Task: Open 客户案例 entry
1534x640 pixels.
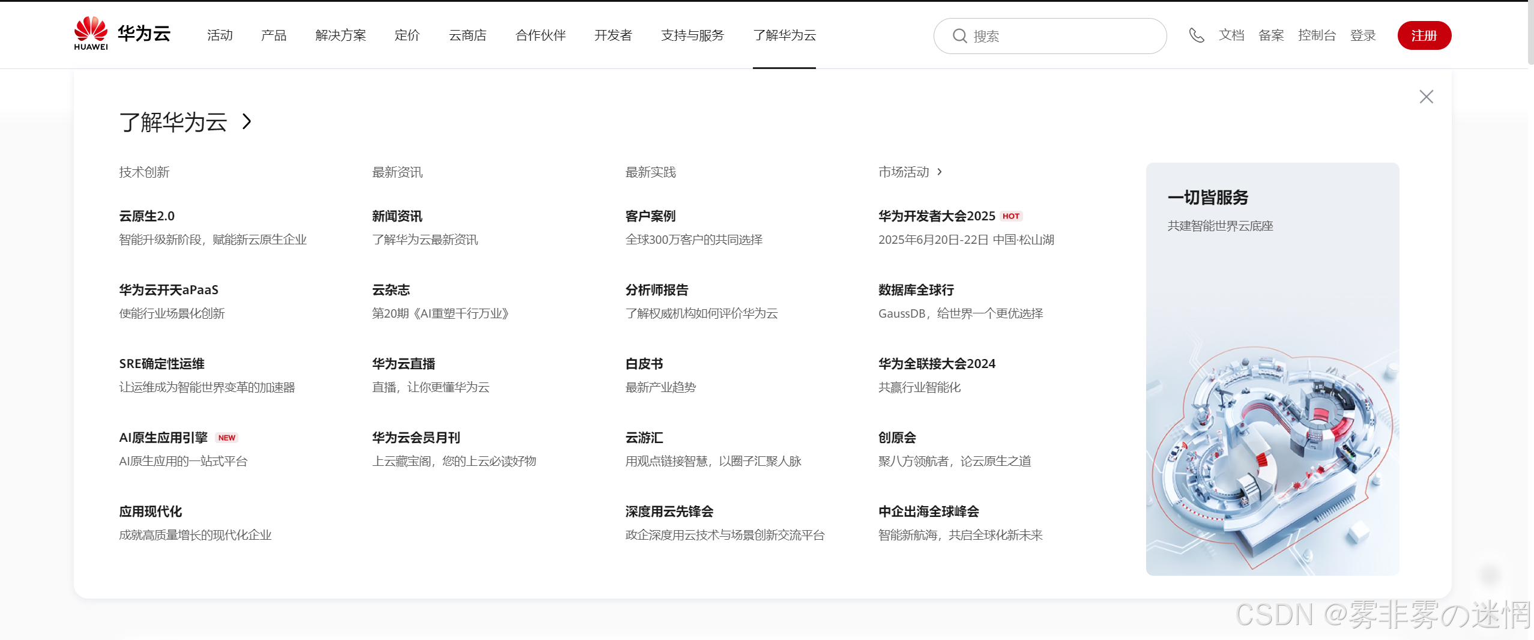Action: click(650, 216)
